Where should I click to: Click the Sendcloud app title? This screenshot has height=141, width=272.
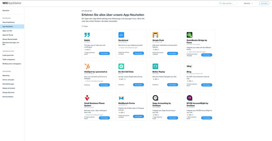(x=123, y=40)
